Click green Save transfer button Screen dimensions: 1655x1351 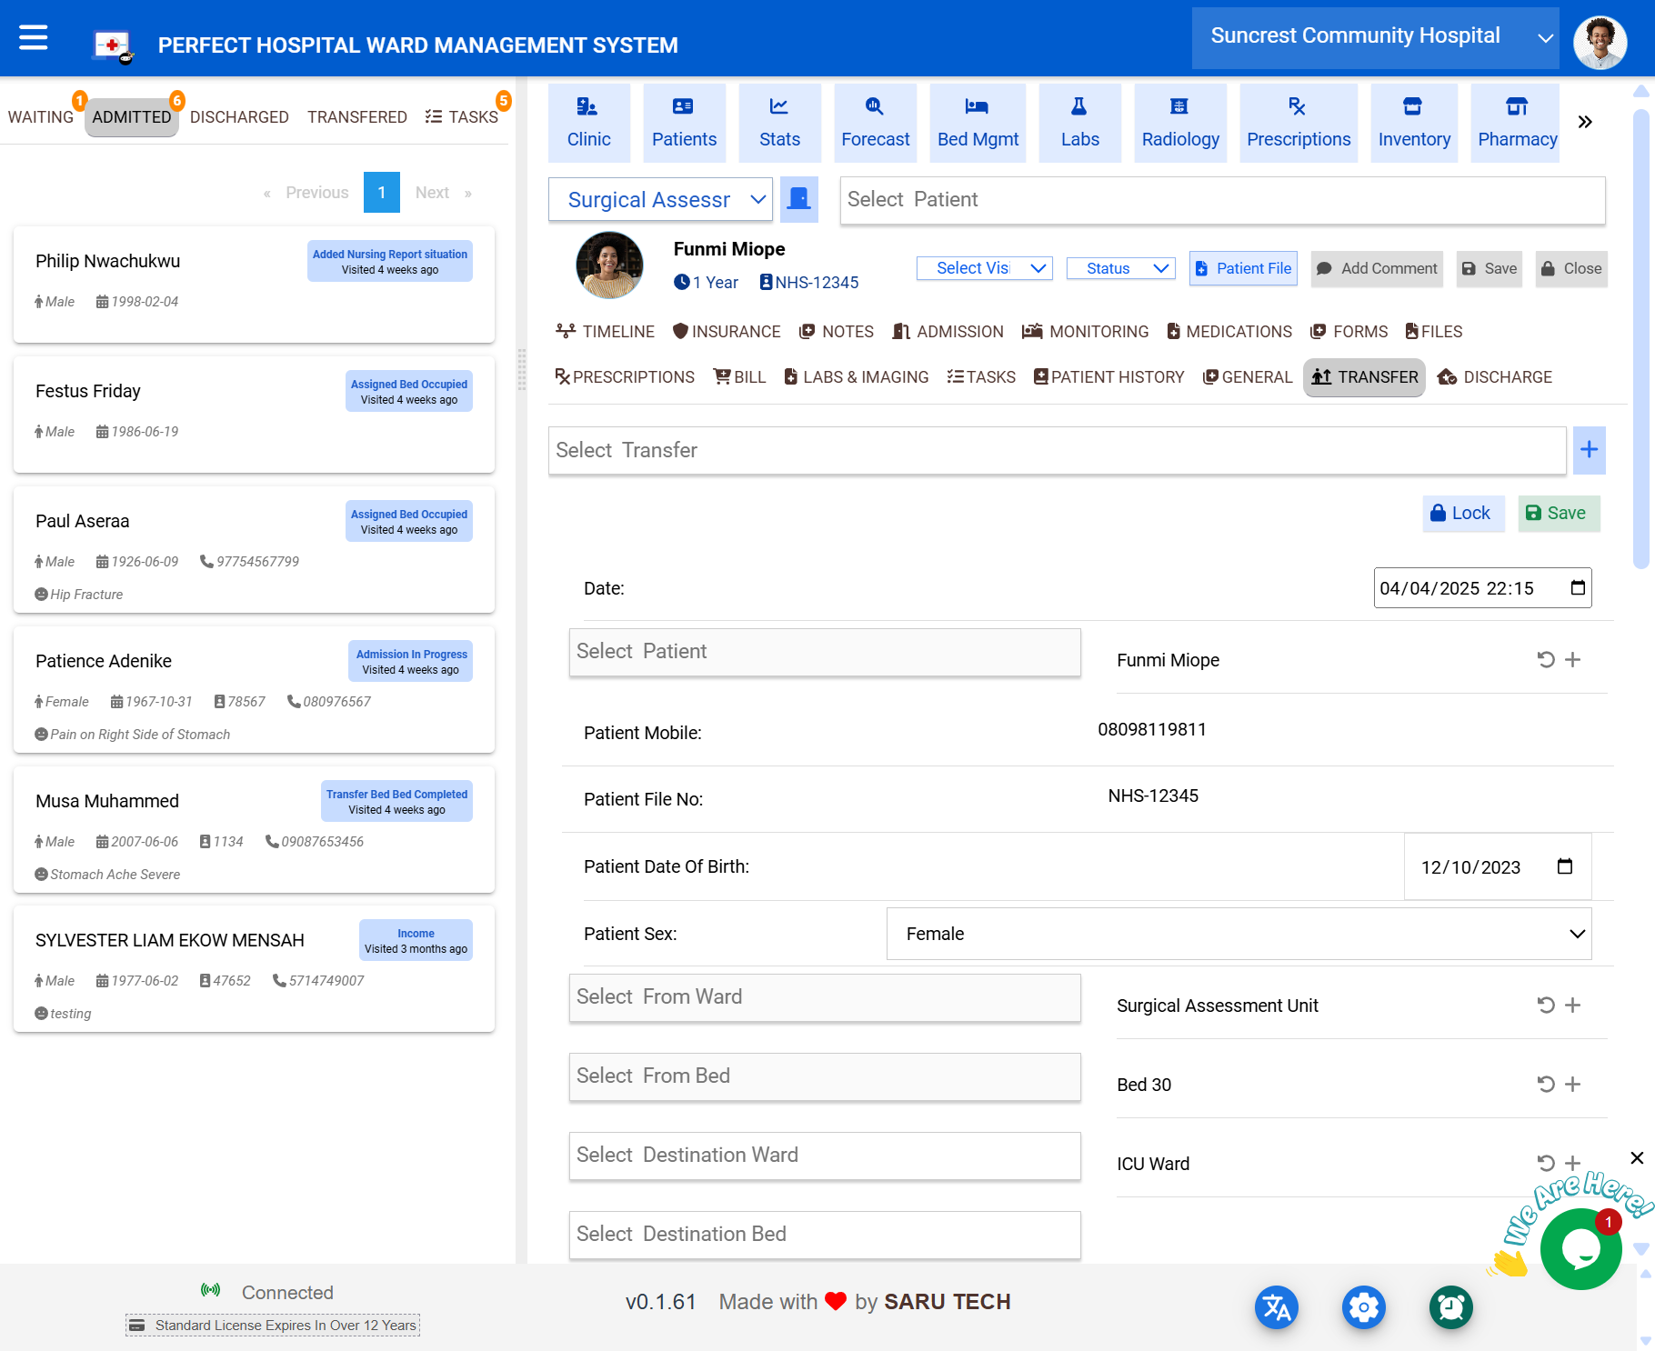click(x=1558, y=513)
